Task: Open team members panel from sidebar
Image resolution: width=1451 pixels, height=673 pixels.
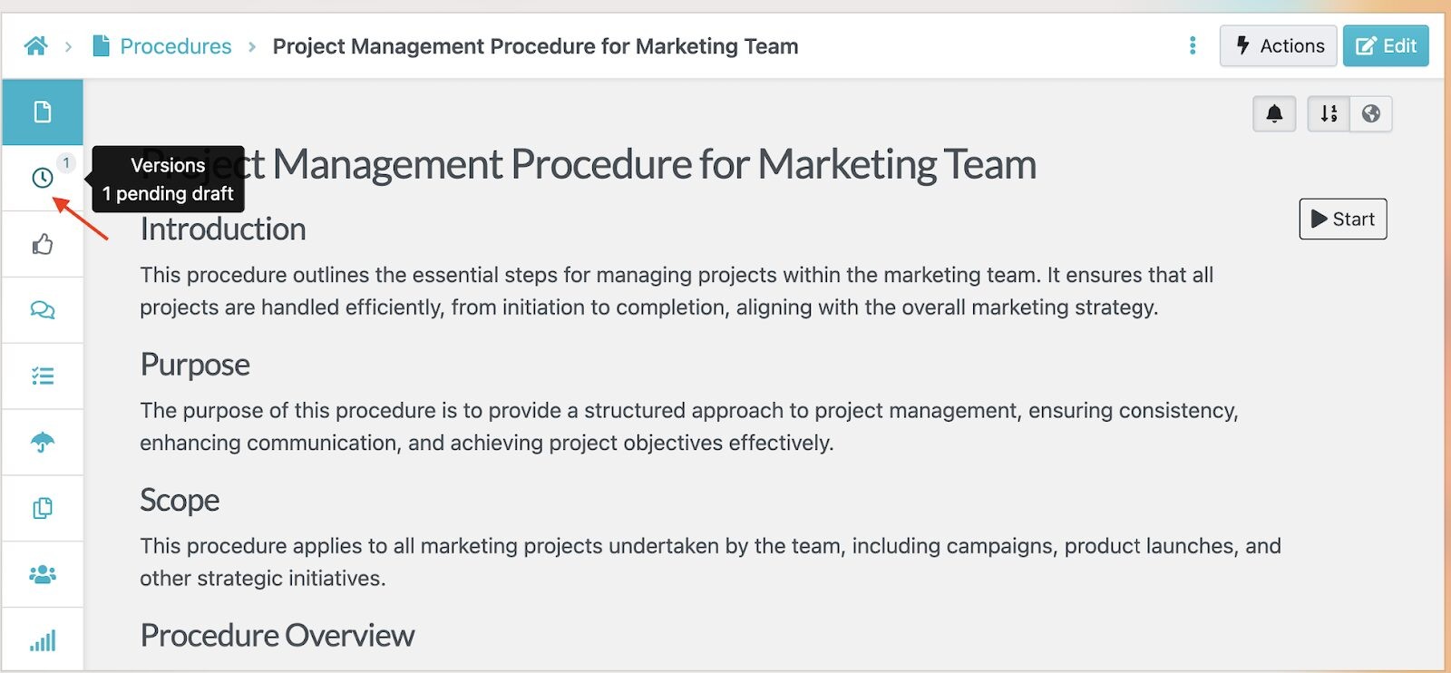Action: coord(42,574)
